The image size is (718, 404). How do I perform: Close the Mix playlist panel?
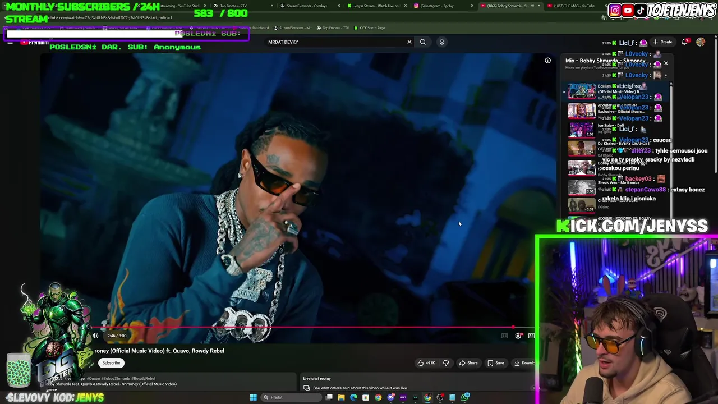click(666, 63)
